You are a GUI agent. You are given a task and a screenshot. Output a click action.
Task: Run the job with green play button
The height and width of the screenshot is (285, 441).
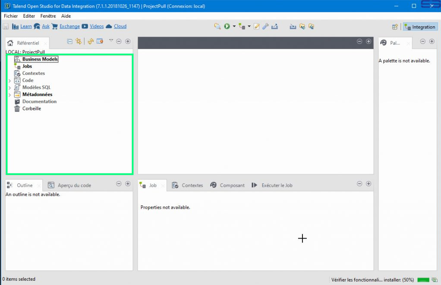click(227, 26)
